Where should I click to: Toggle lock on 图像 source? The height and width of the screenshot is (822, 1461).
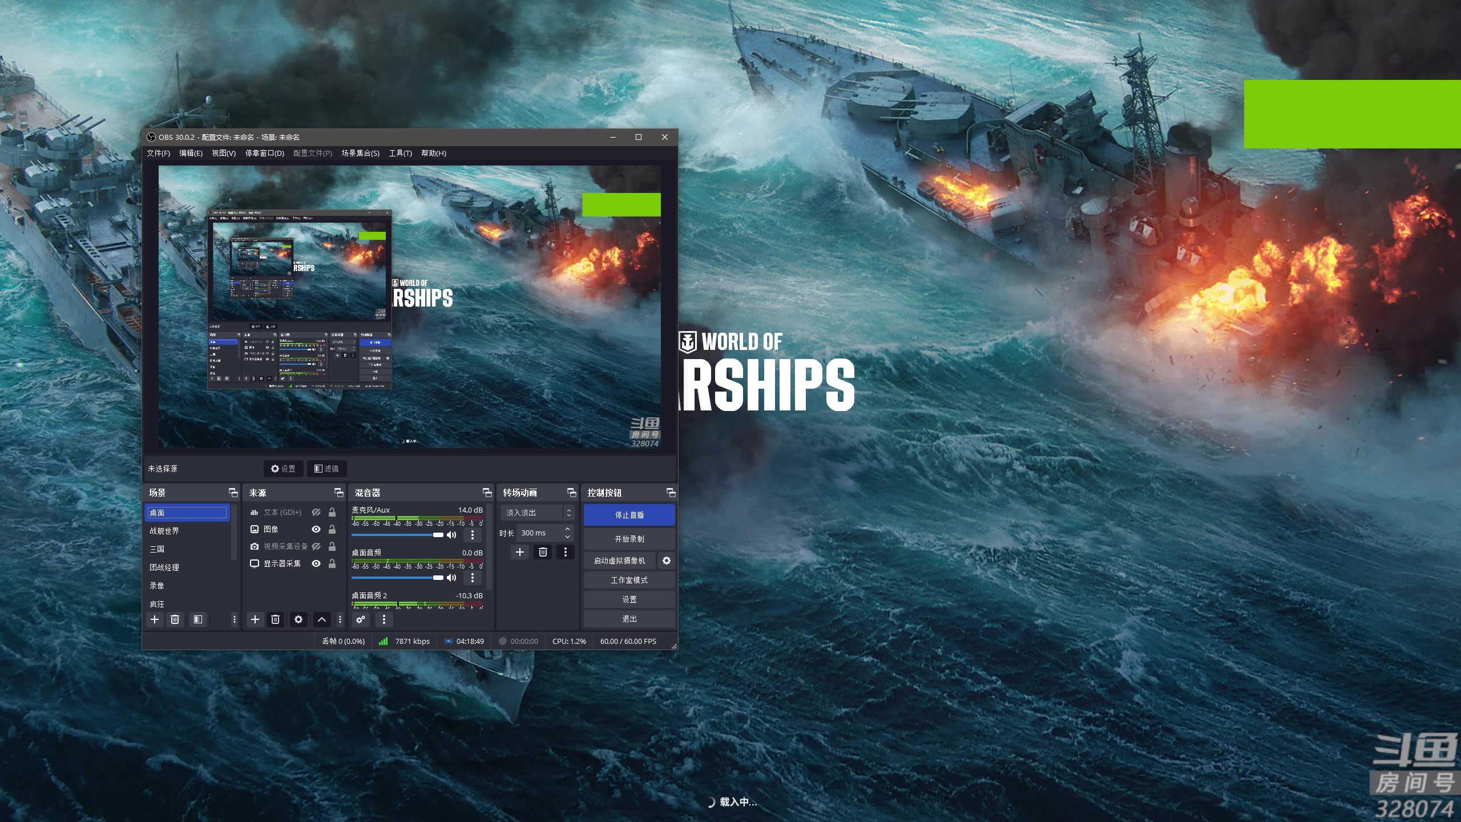pyautogui.click(x=332, y=529)
